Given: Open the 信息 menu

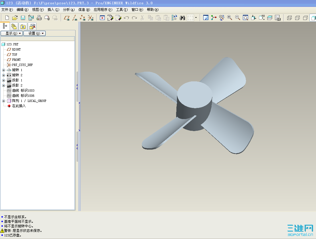Looking at the screenshot, I should point(84,10).
